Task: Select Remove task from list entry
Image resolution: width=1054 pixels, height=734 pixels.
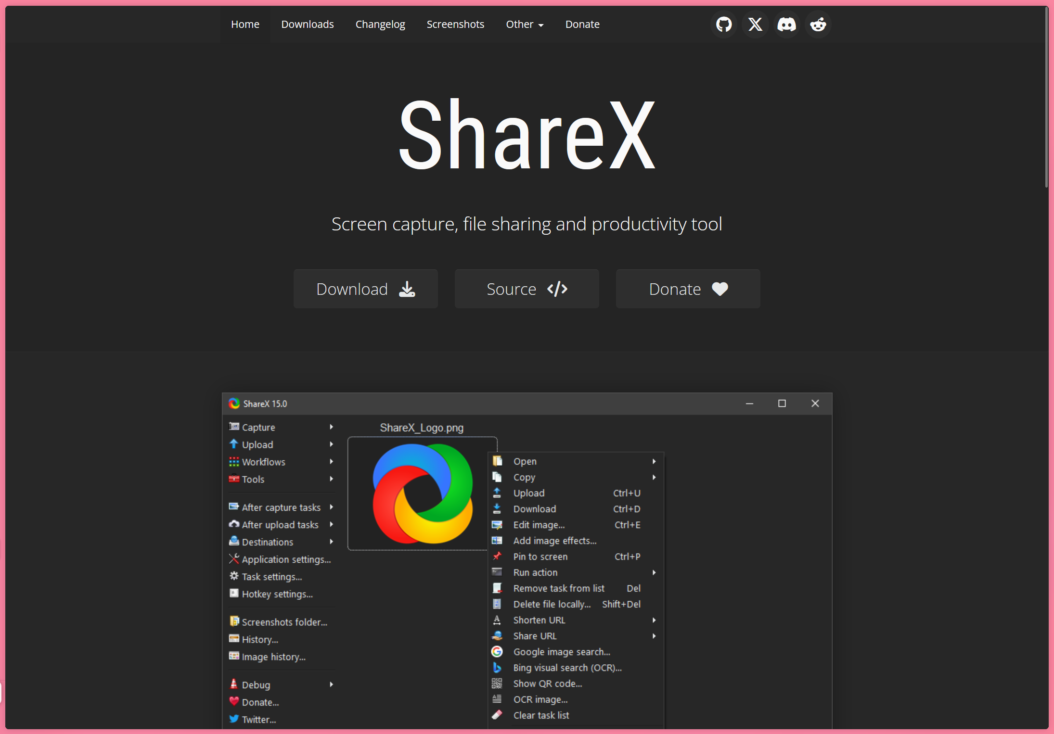Action: 576,588
